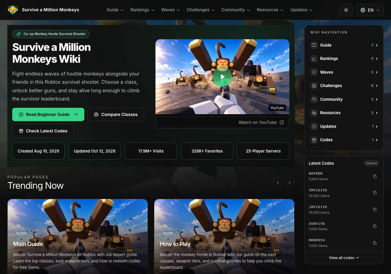Viewport: 391px width, 274px height.
Task: Open the Waves menu in top navigation
Action: click(170, 10)
